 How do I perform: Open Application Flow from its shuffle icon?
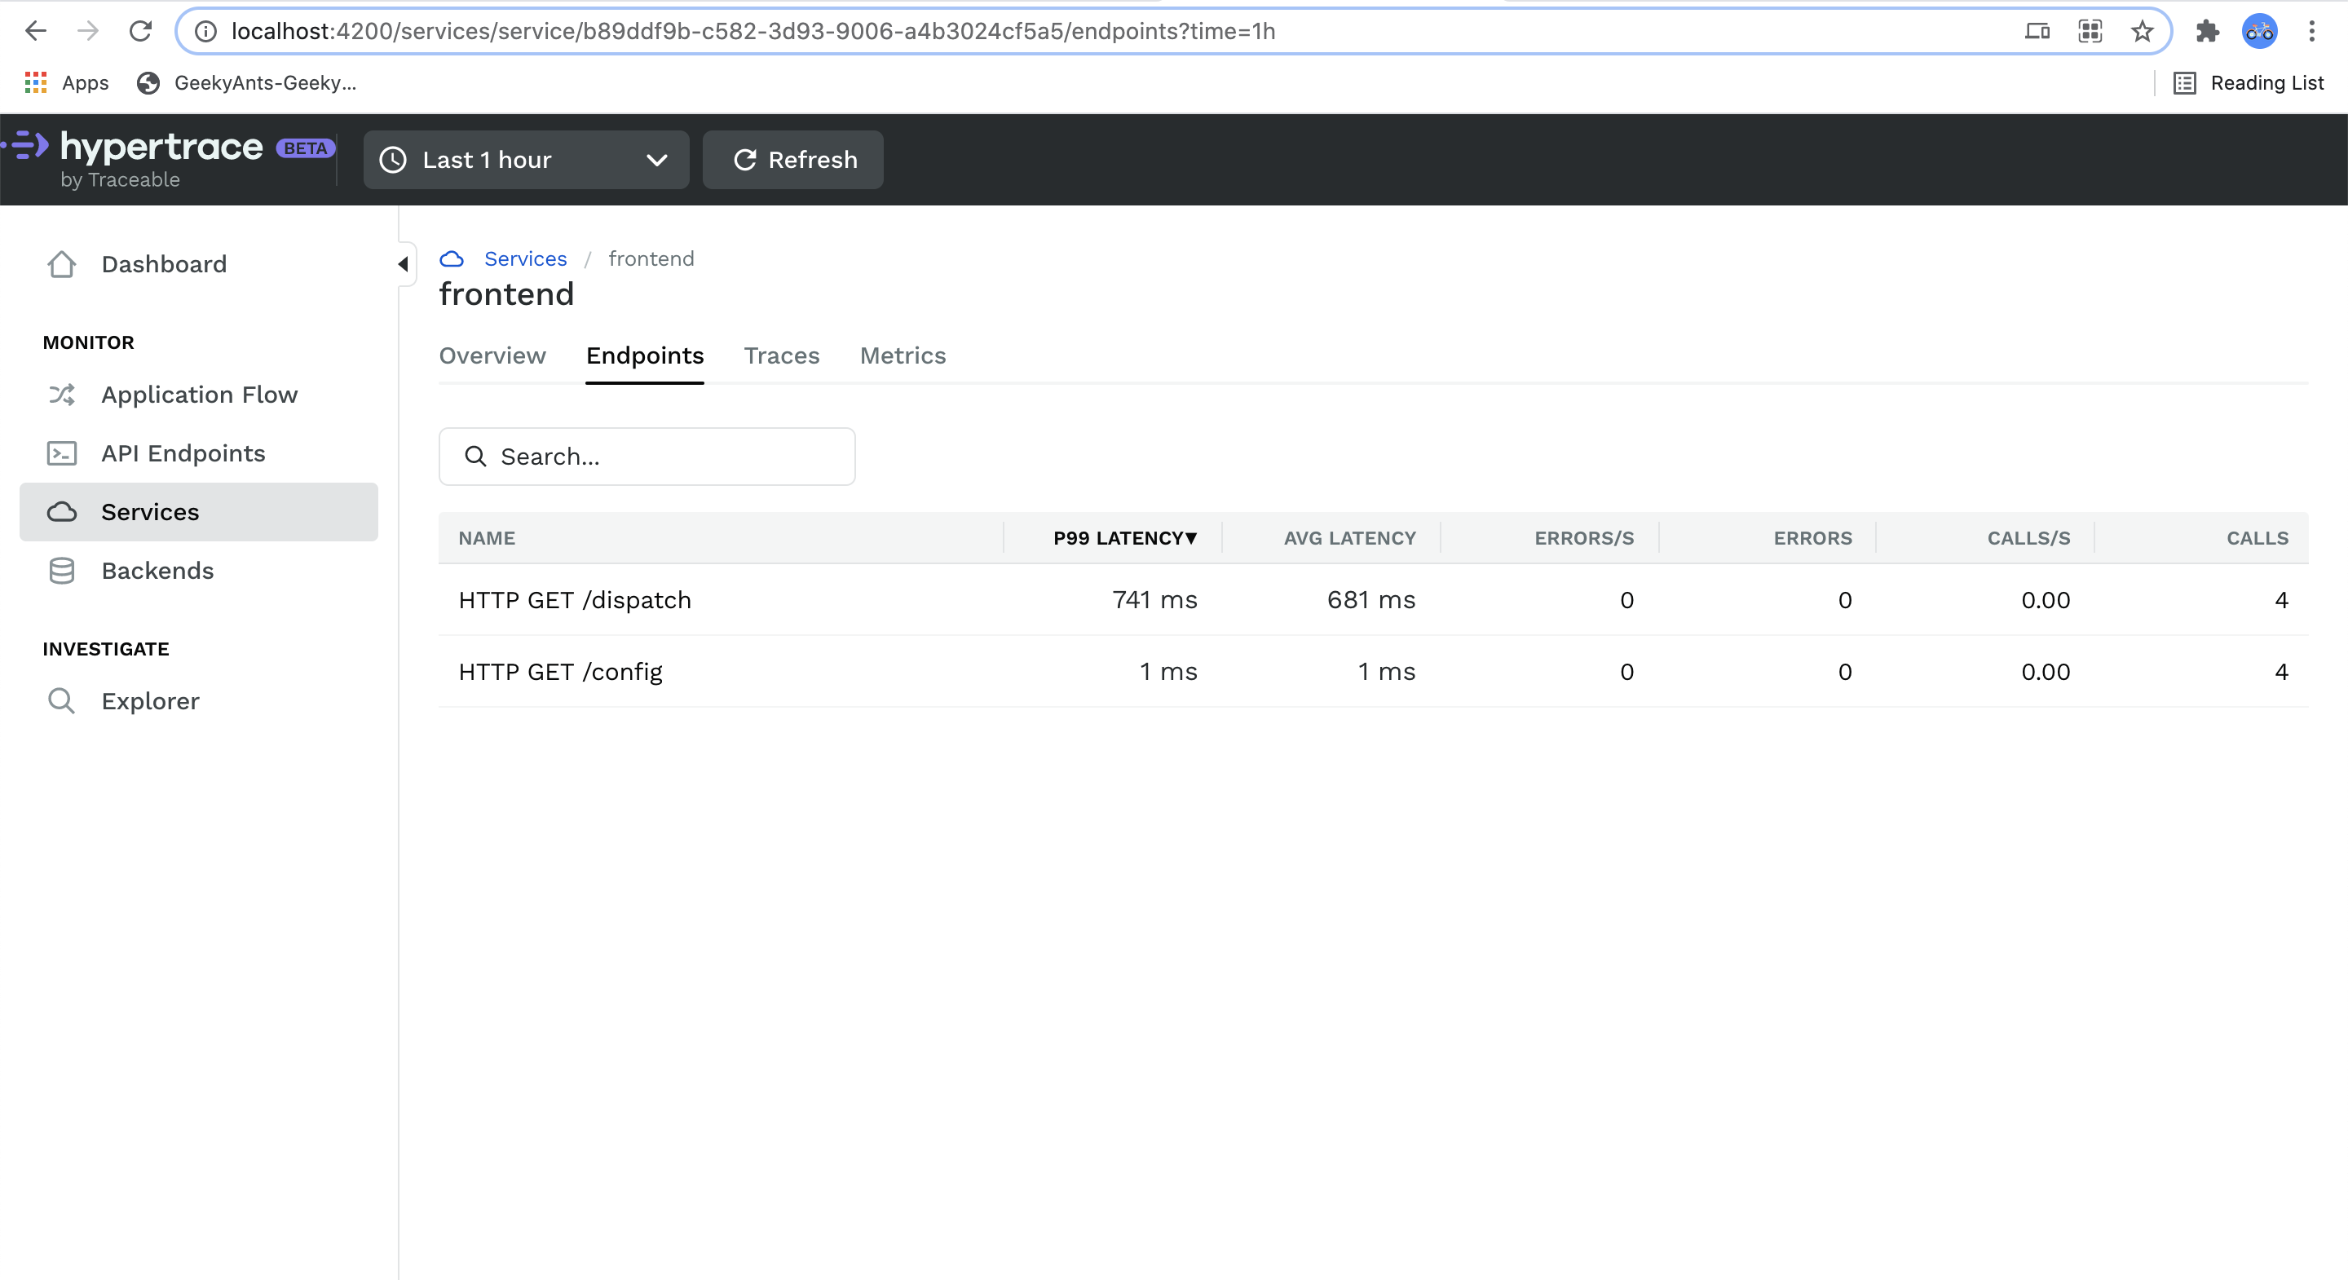point(61,395)
